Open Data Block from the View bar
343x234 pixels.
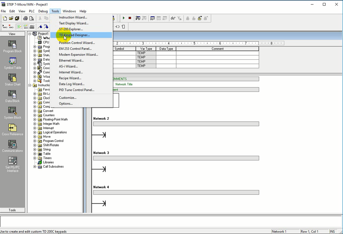13,97
